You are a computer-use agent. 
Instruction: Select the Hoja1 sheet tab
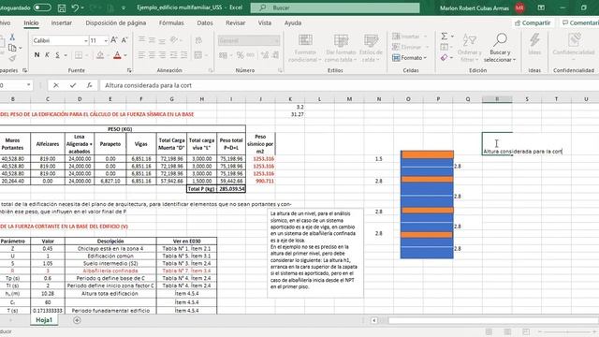coord(44,320)
